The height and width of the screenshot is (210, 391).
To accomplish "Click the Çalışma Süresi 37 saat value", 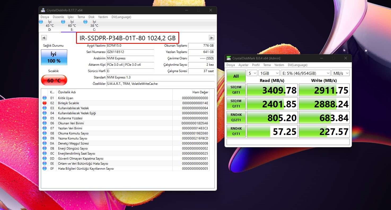I will [x=201, y=71].
